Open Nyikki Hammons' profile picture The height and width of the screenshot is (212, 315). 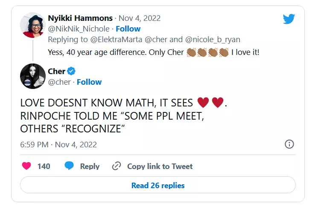coord(33,25)
